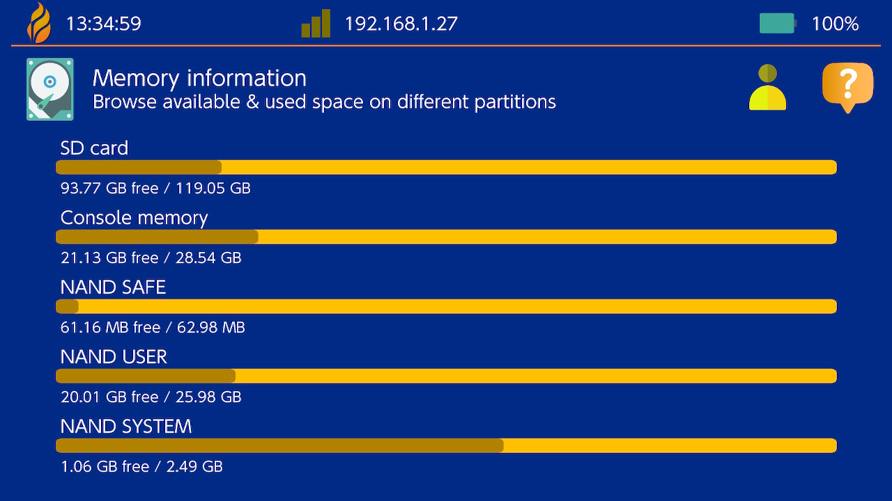Open help via question mark icon

click(847, 87)
